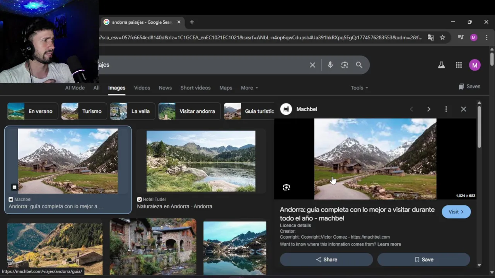Click preview panel scroll down arrow
This screenshot has width=495, height=278.
coord(479,265)
